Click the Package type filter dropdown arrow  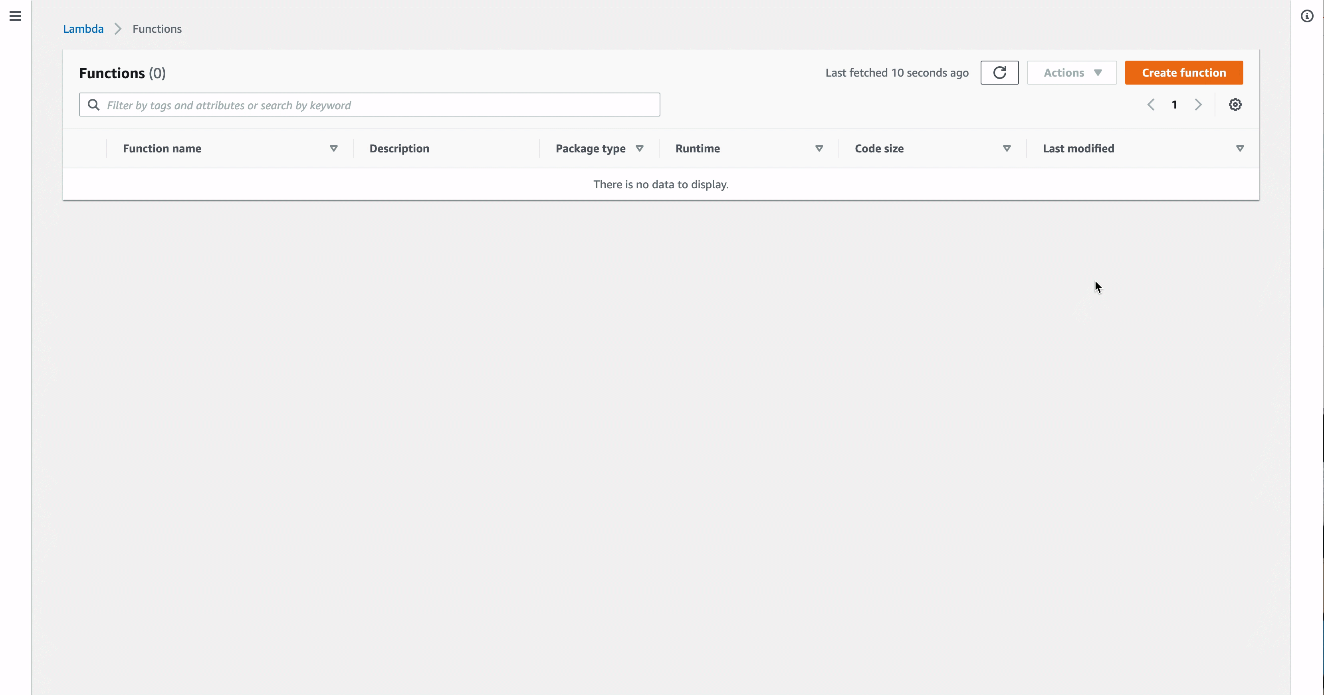pos(638,148)
